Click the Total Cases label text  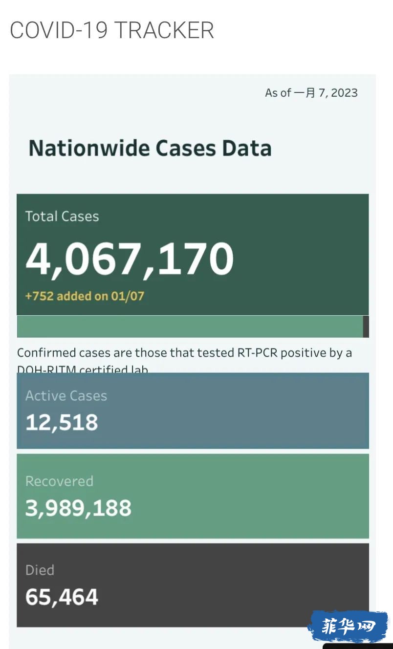click(62, 216)
